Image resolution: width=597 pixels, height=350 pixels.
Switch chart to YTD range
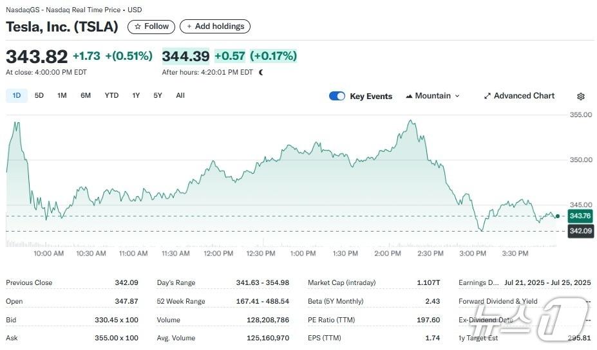[x=111, y=95]
